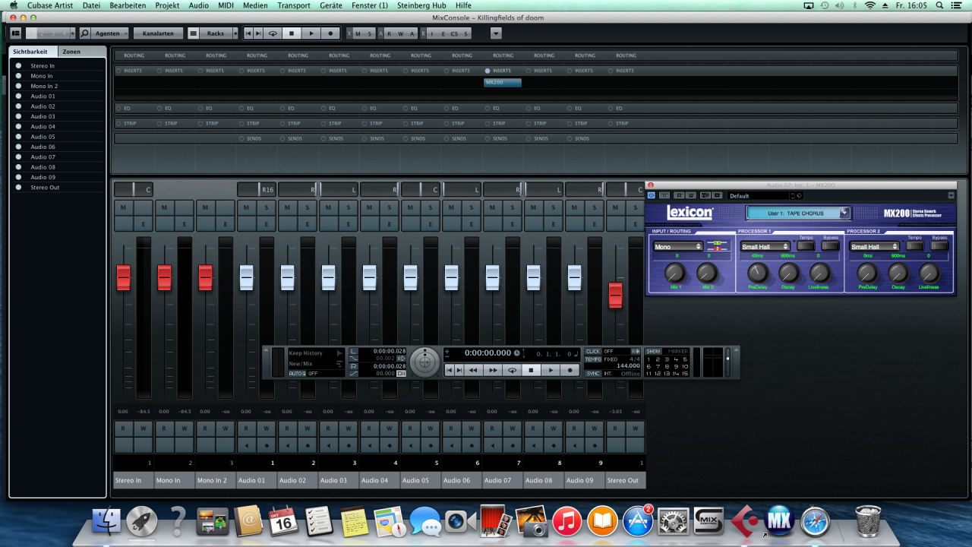The height and width of the screenshot is (547, 972).
Task: Click Stop in the MixConsole toolbar transport
Action: 292,33
